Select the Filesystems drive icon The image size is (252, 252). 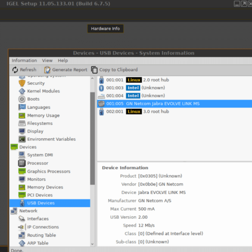click(x=22, y=124)
